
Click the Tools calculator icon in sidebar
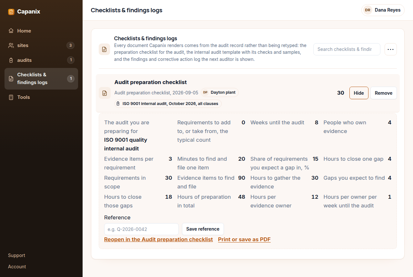click(x=11, y=97)
